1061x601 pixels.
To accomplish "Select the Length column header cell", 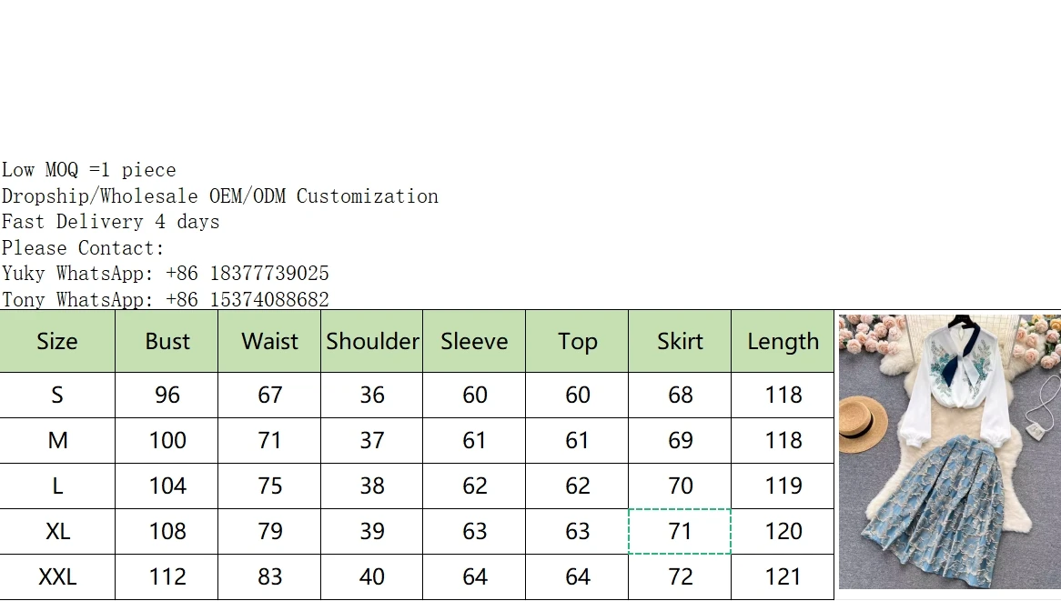I will click(x=783, y=341).
